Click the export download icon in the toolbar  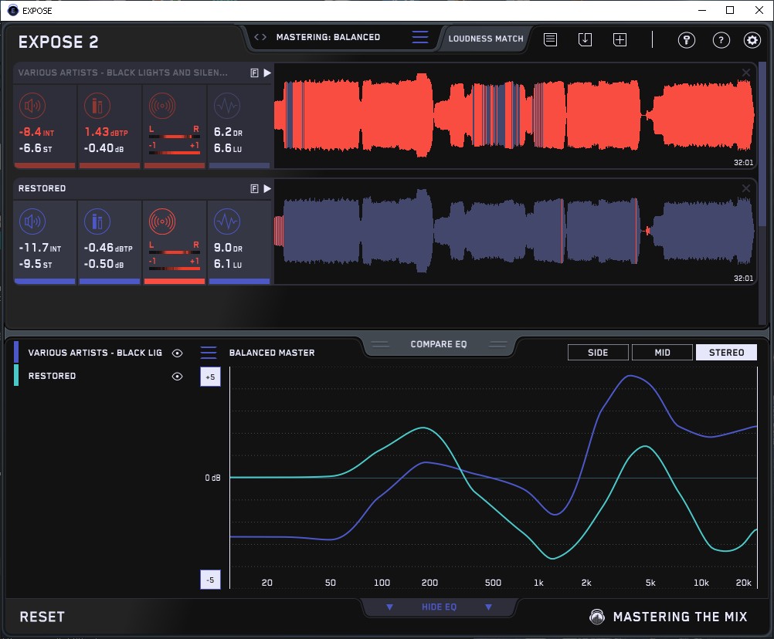point(585,39)
